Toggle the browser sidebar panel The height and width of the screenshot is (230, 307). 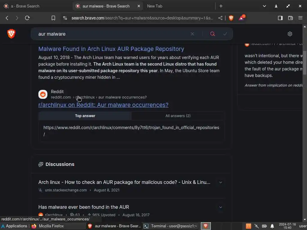(280, 18)
